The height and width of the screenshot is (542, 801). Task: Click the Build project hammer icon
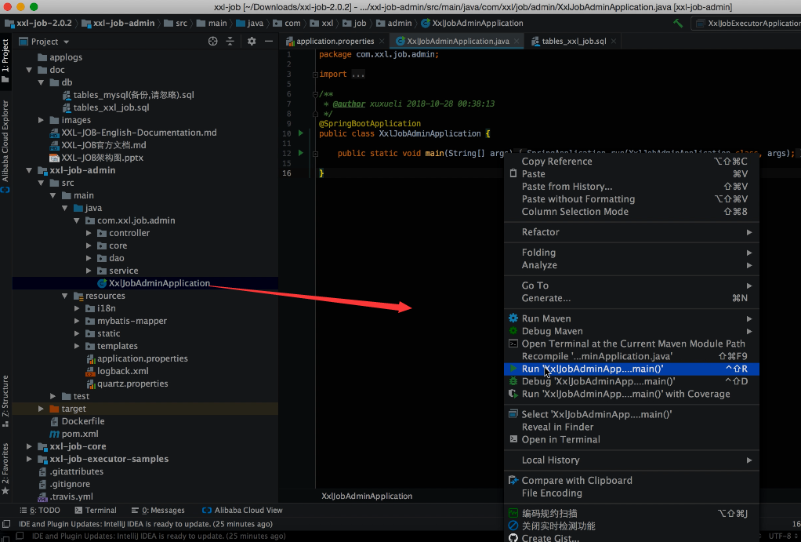678,23
